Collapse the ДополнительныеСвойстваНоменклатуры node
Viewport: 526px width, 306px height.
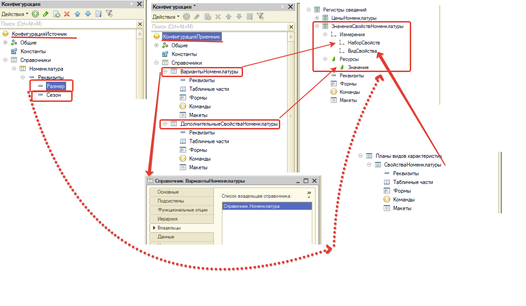click(165, 124)
